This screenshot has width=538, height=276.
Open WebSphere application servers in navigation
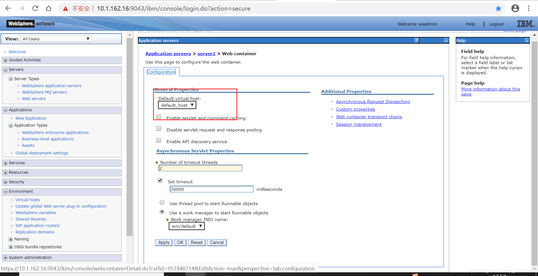[52, 86]
